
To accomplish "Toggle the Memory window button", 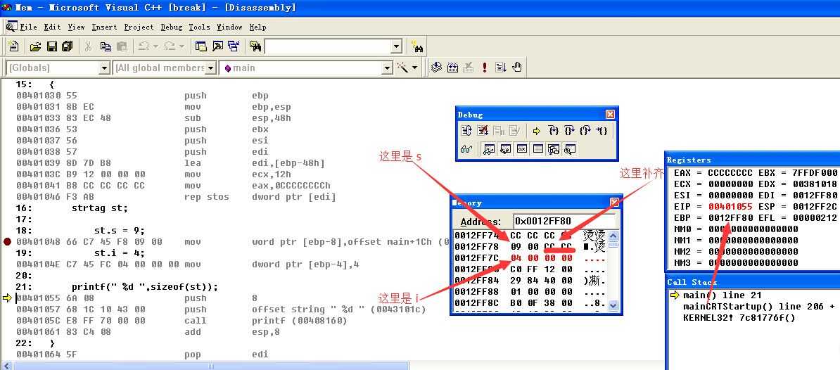I will click(x=537, y=149).
